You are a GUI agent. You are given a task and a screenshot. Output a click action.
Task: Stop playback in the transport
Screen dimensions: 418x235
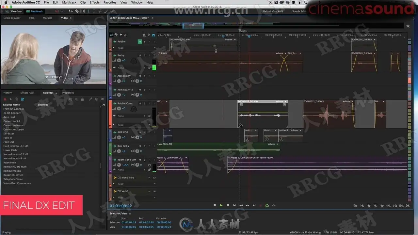pyautogui.click(x=215, y=205)
